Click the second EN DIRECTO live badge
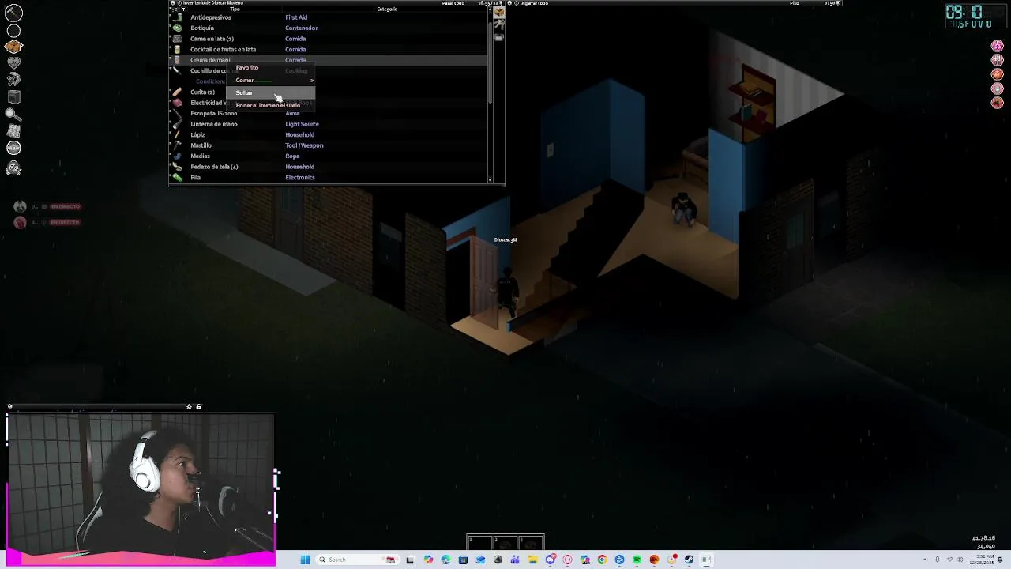 coord(66,223)
